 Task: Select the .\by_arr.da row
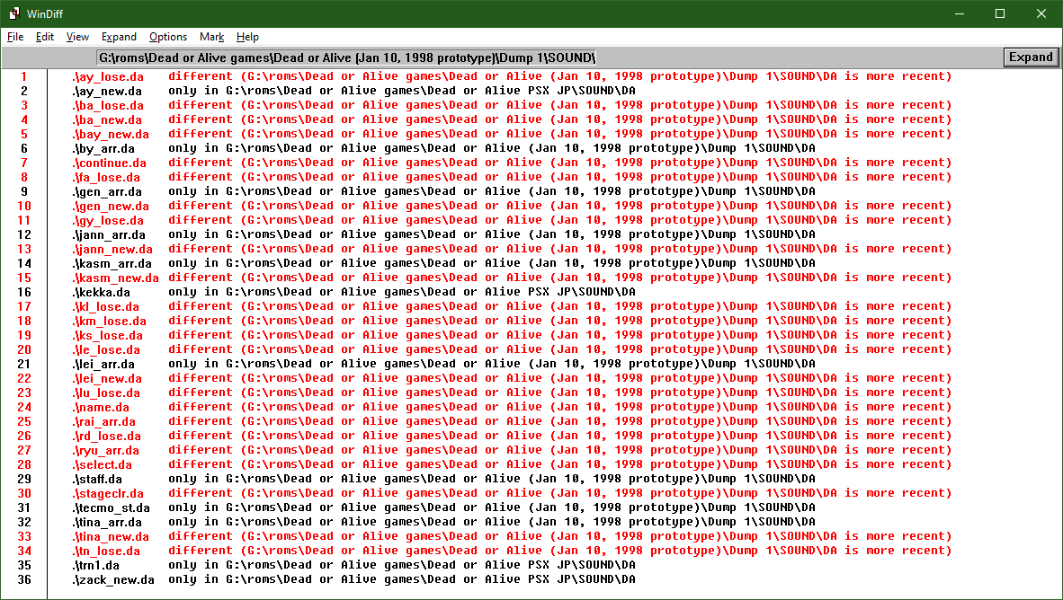tap(443, 148)
